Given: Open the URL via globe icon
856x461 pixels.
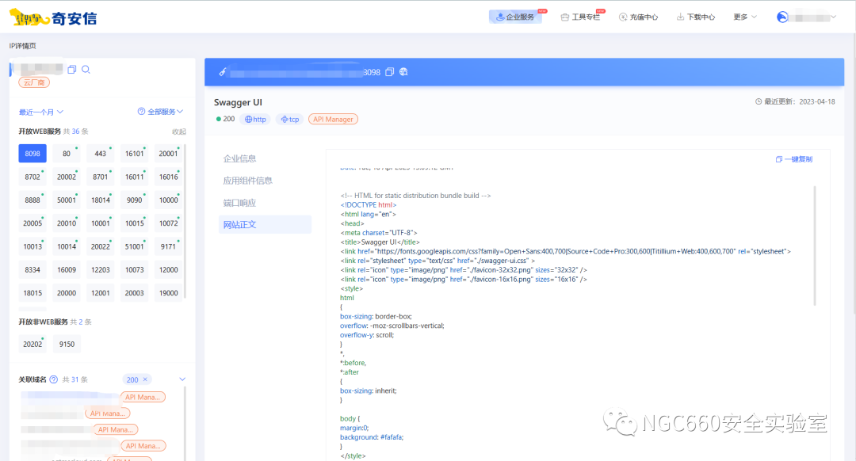Looking at the screenshot, I should (x=403, y=72).
